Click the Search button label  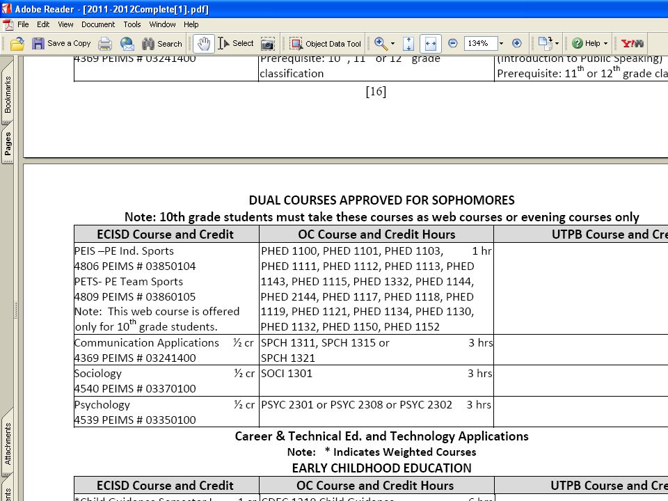coord(170,43)
